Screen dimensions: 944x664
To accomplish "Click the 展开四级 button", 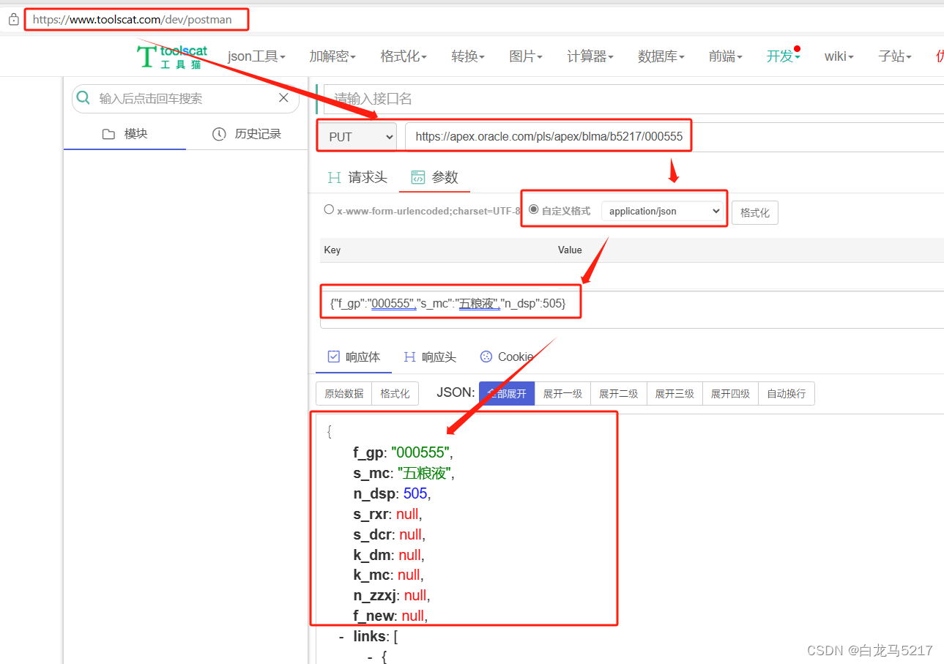I will (730, 393).
